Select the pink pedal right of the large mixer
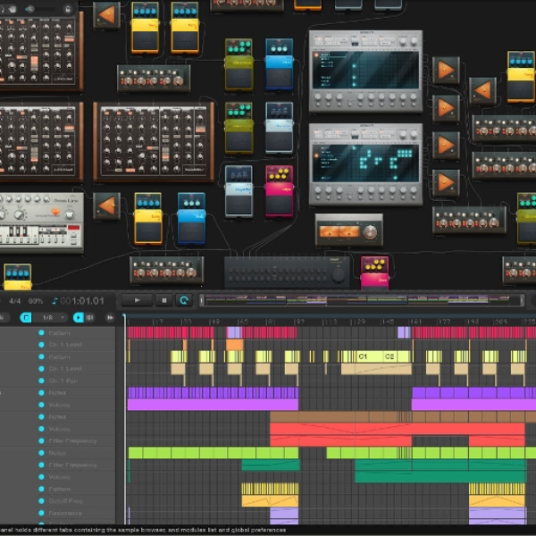The width and height of the screenshot is (536, 536). 374,273
